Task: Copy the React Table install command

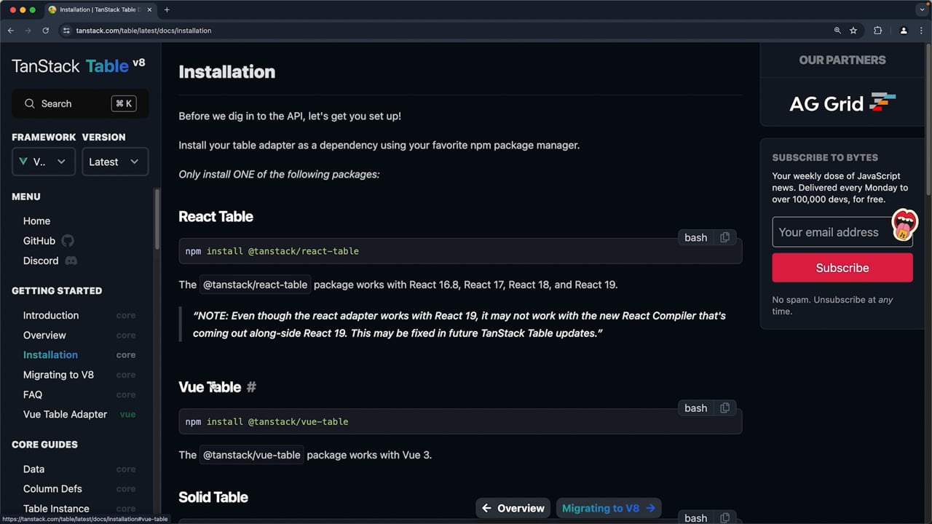Action: [724, 237]
